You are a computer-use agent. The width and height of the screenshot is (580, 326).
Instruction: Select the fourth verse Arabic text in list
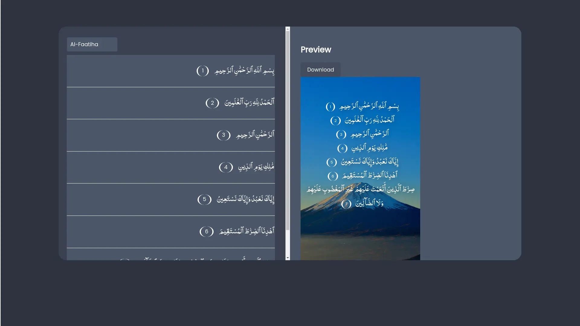256,167
